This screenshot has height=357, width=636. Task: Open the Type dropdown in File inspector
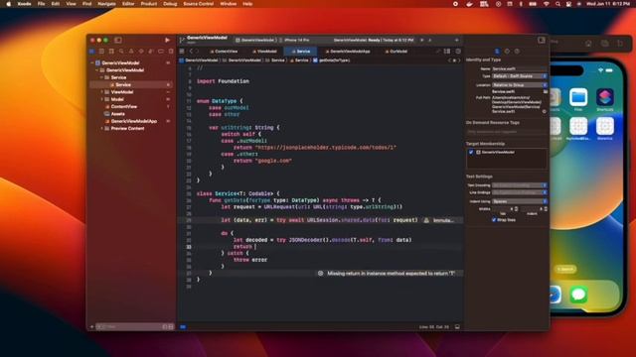click(519, 76)
